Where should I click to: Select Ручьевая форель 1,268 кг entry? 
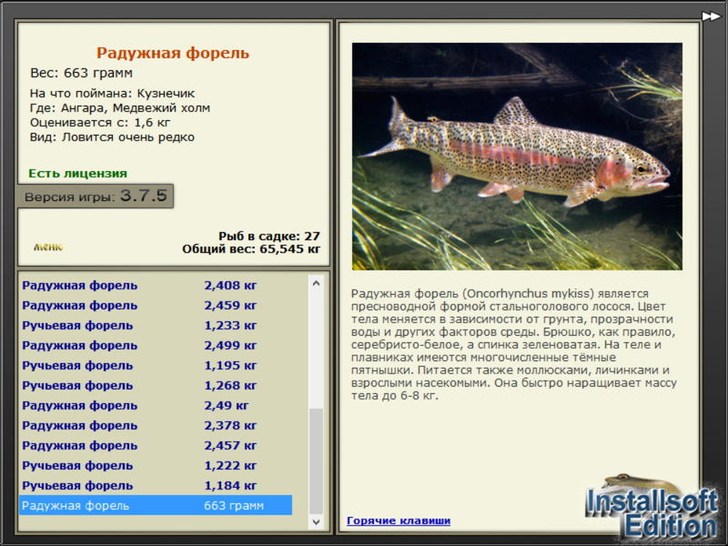tap(156, 385)
